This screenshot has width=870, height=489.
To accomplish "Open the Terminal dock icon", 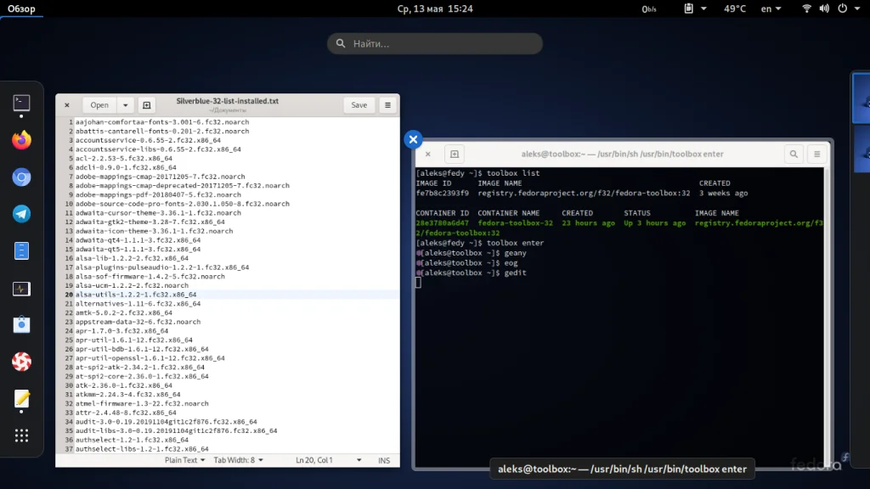I will pos(22,104).
